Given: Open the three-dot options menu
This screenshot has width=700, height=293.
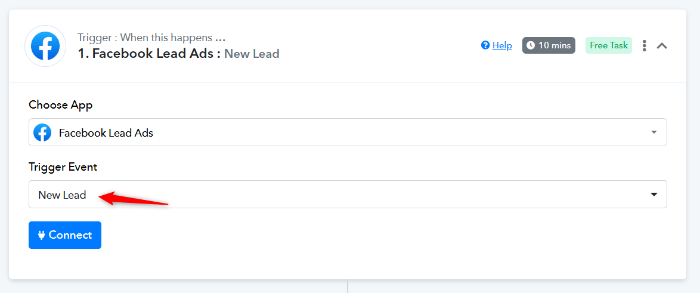Looking at the screenshot, I should (644, 45).
